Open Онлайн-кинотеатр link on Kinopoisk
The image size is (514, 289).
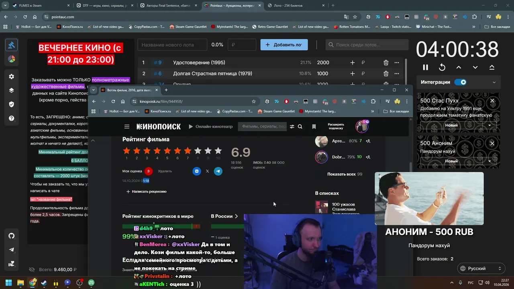211,126
